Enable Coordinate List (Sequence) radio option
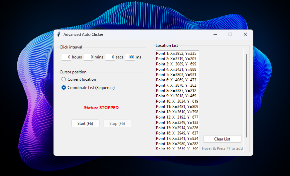Viewport: 290px width, 176px height. pyautogui.click(x=64, y=88)
